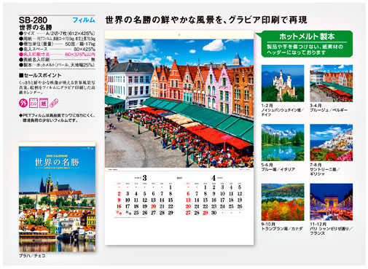The width and height of the screenshot is (368, 269).
Task: Click the プラハ/チェコ caption under cover
Action: (32, 256)
